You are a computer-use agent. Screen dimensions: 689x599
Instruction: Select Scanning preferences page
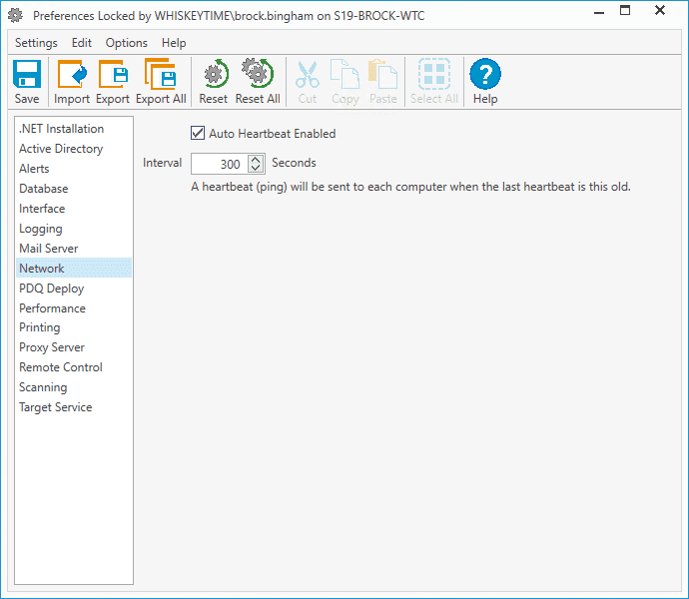74,387
